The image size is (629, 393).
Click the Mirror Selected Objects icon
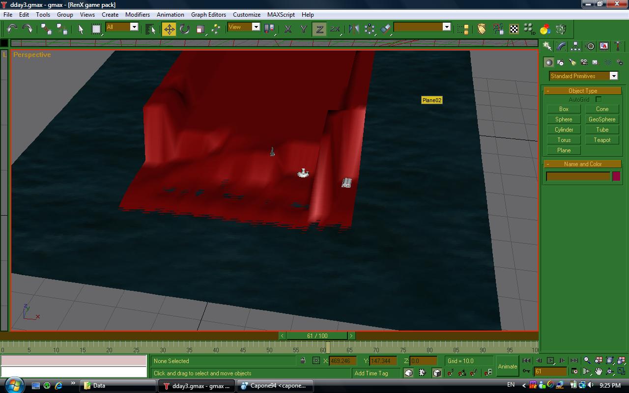(353, 29)
